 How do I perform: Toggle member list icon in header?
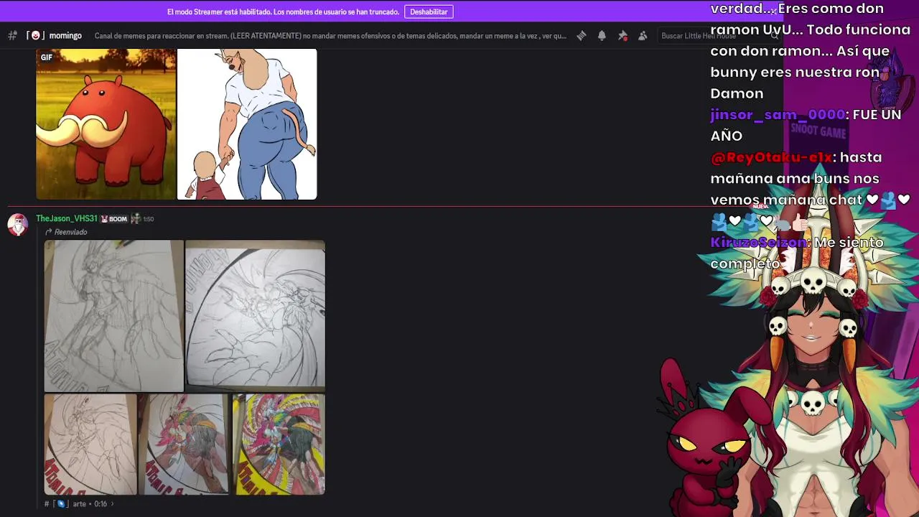(643, 35)
